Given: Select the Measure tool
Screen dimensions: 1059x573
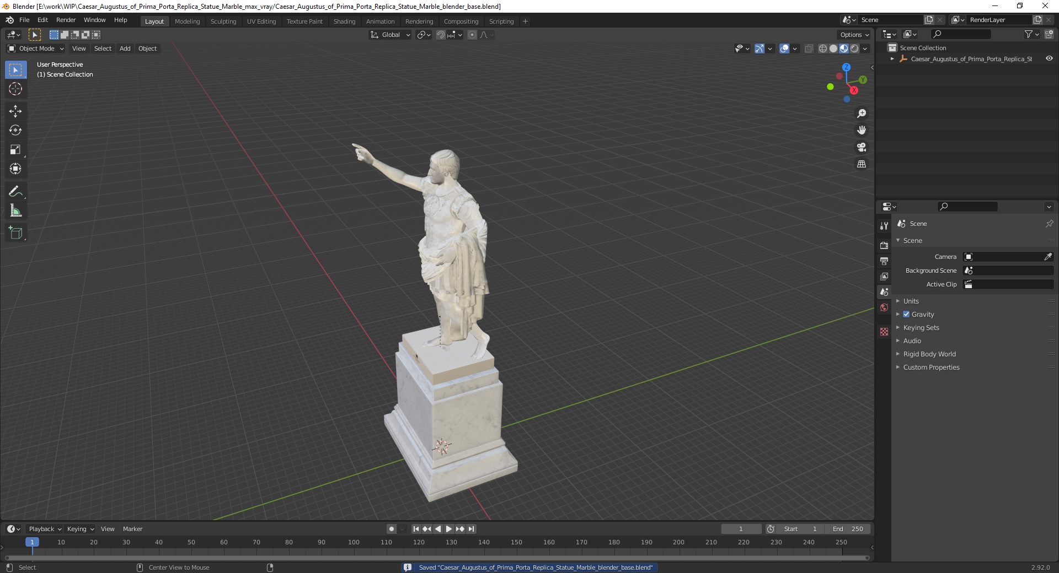Looking at the screenshot, I should pyautogui.click(x=15, y=210).
